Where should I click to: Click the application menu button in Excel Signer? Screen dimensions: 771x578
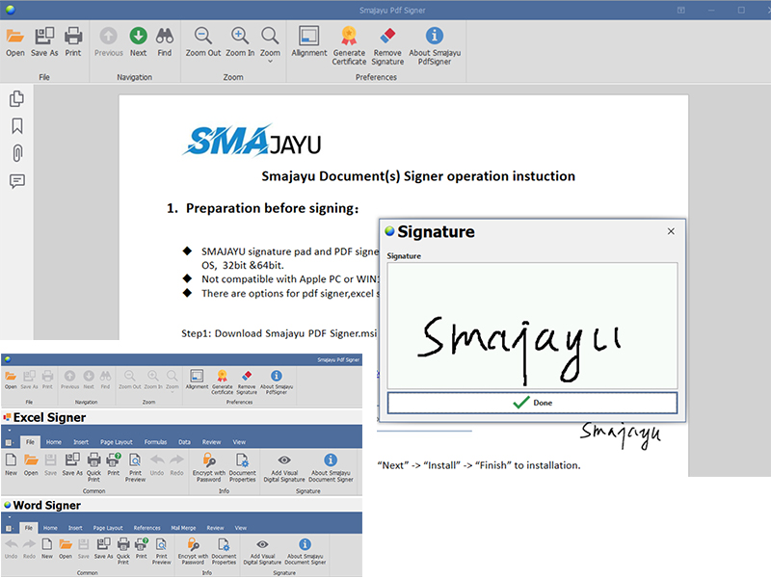point(10,442)
